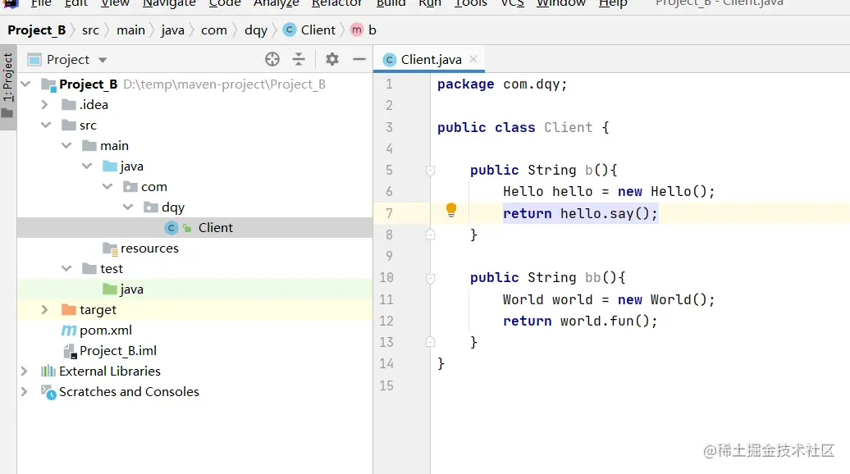850x474 pixels.
Task: Click 'public class Client {' line
Action: pyautogui.click(x=523, y=127)
